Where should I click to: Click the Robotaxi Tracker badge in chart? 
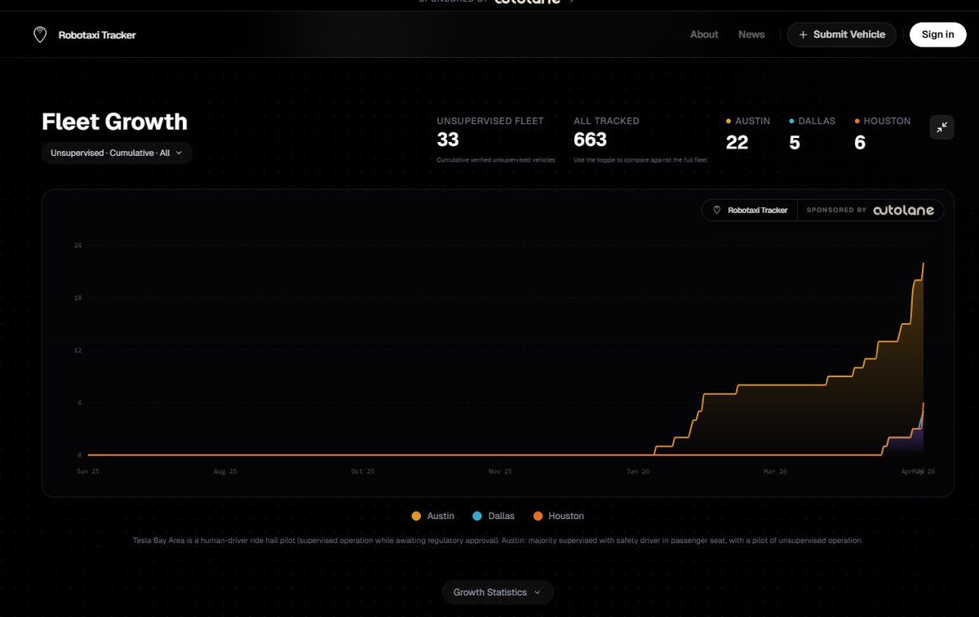[750, 211]
